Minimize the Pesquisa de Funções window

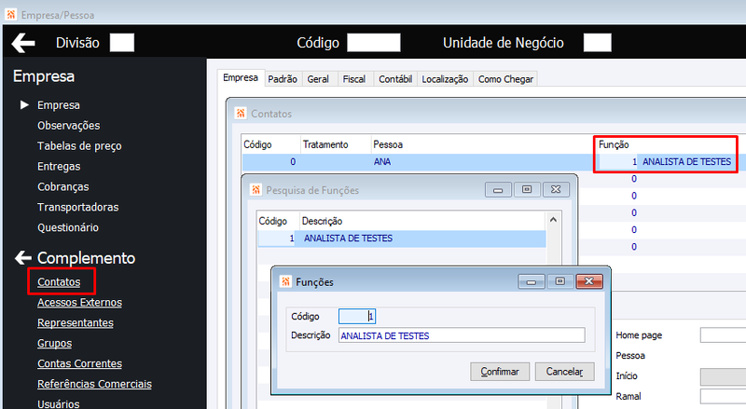(x=498, y=190)
